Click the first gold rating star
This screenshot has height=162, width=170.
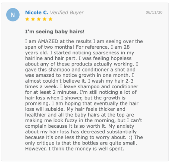click(27, 19)
